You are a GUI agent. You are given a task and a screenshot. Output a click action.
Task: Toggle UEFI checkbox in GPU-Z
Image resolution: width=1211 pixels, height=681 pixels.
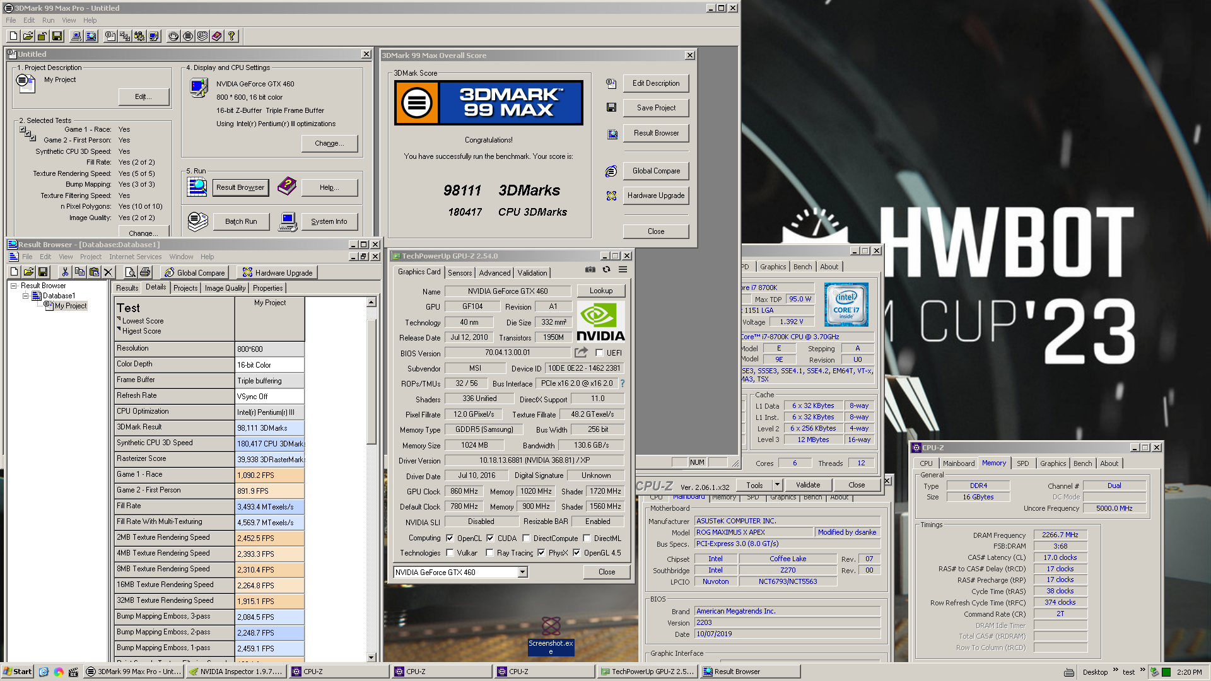click(x=599, y=353)
